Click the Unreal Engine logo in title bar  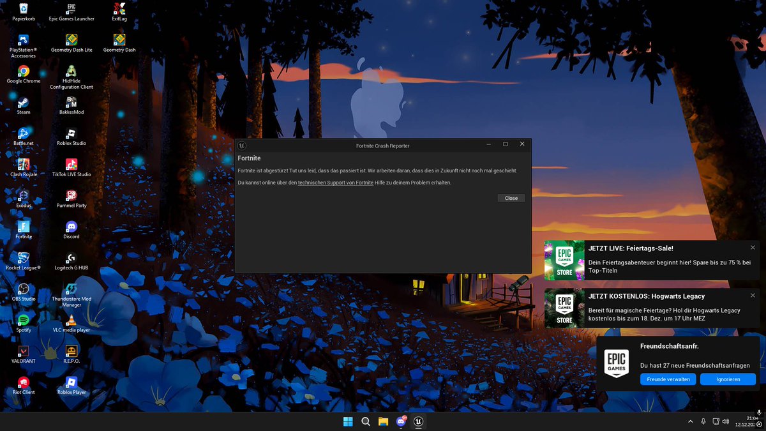point(243,145)
